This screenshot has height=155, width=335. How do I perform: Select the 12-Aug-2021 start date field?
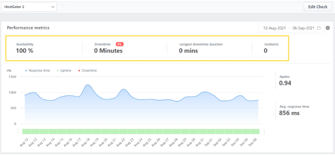(x=275, y=28)
